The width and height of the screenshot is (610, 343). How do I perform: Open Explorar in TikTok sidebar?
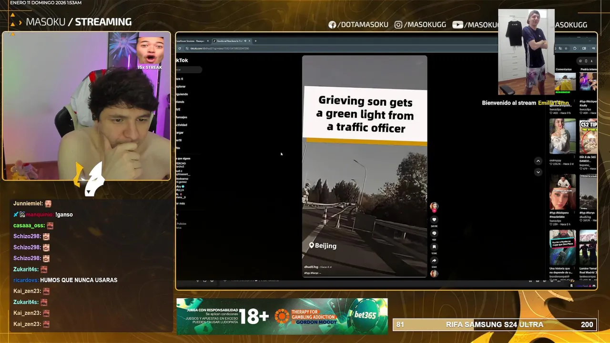[x=181, y=87]
